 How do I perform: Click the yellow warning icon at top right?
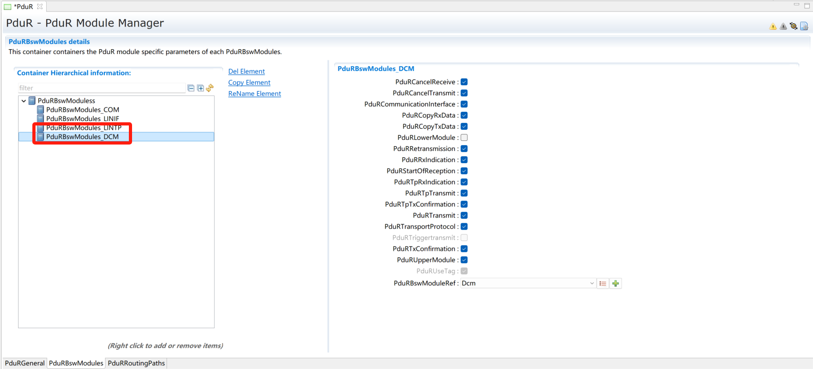coord(773,26)
